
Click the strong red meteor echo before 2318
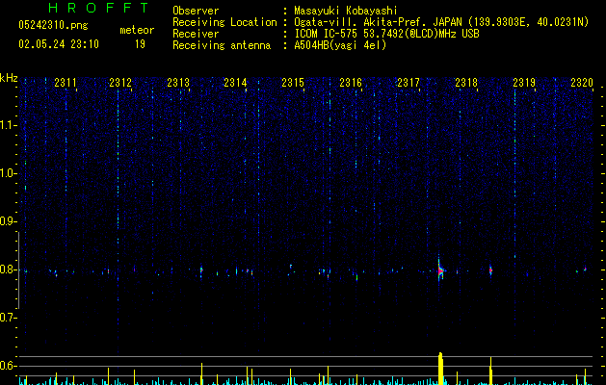440,270
